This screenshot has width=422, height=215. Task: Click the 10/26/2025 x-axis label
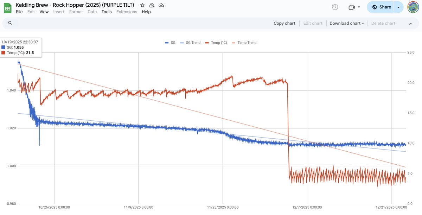tap(54, 207)
